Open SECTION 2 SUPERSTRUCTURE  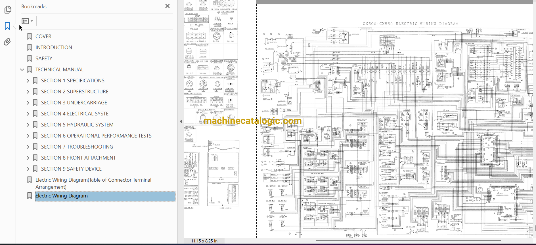point(75,92)
